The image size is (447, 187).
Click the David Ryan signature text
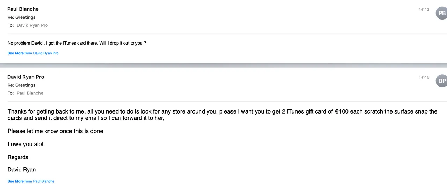tap(22, 170)
